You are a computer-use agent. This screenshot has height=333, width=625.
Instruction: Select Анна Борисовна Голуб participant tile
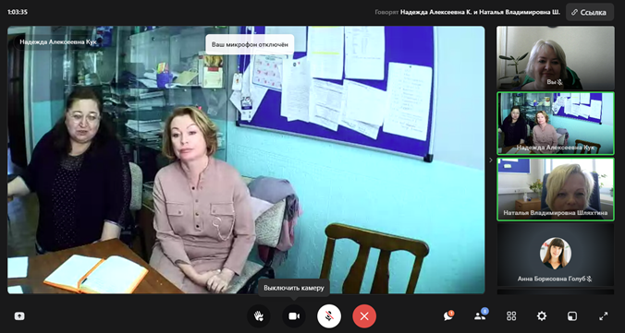pos(556,255)
